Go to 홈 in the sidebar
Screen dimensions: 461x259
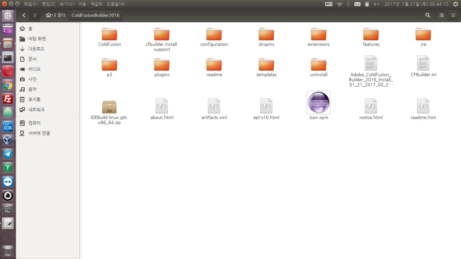[48, 29]
